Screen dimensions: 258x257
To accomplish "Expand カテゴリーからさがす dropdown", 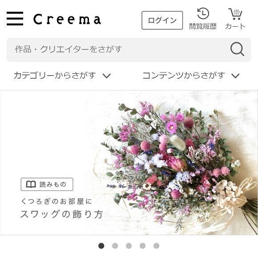I will click(62, 76).
